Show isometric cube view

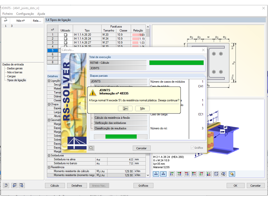[x=216, y=174]
